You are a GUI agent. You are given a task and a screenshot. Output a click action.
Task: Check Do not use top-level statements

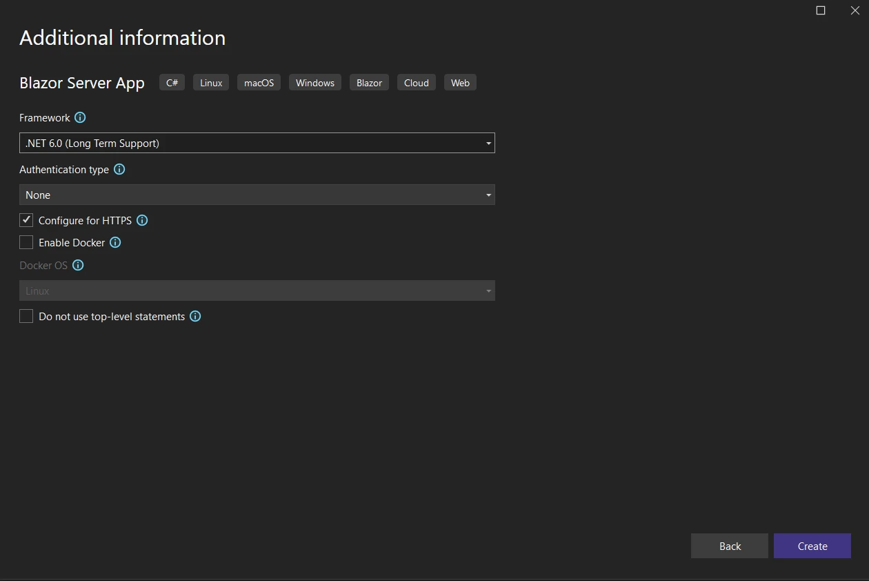pos(26,317)
